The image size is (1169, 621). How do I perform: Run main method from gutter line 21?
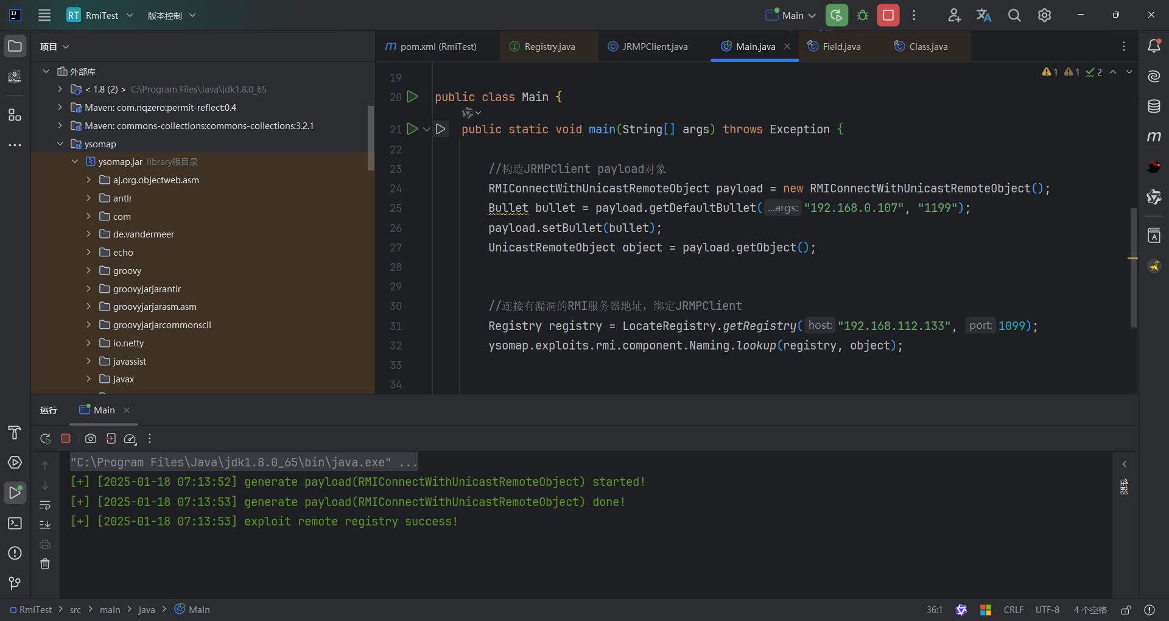412,129
